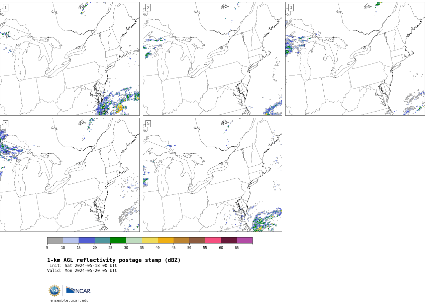The height and width of the screenshot is (304, 428).
Task: Select the pale green 30-35 dBZ swatch
Action: 134,241
